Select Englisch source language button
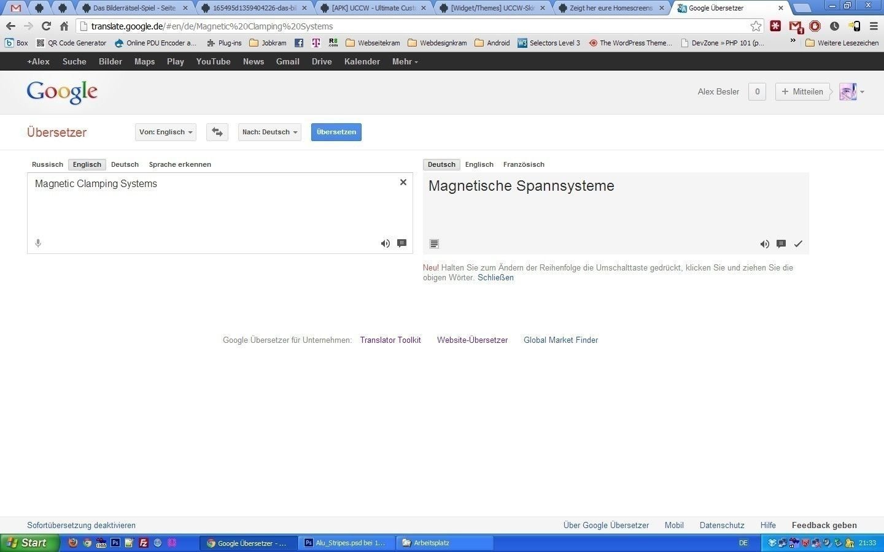884x552 pixels. tap(87, 164)
